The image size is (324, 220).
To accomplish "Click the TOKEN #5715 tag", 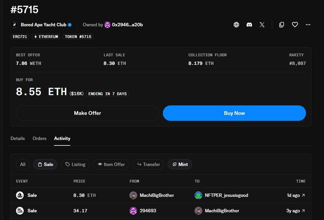I will click(78, 37).
